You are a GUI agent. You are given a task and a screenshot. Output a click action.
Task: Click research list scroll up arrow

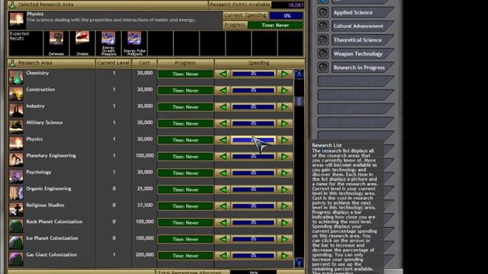(299, 75)
